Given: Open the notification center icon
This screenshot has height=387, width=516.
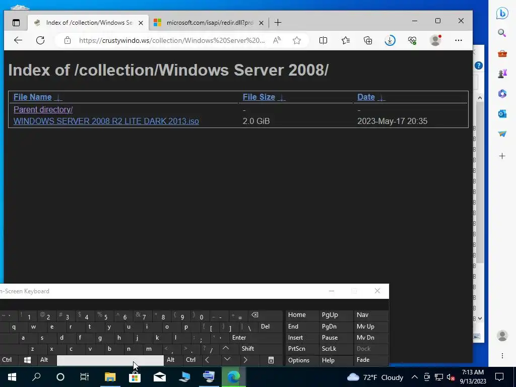Looking at the screenshot, I should tap(499, 377).
